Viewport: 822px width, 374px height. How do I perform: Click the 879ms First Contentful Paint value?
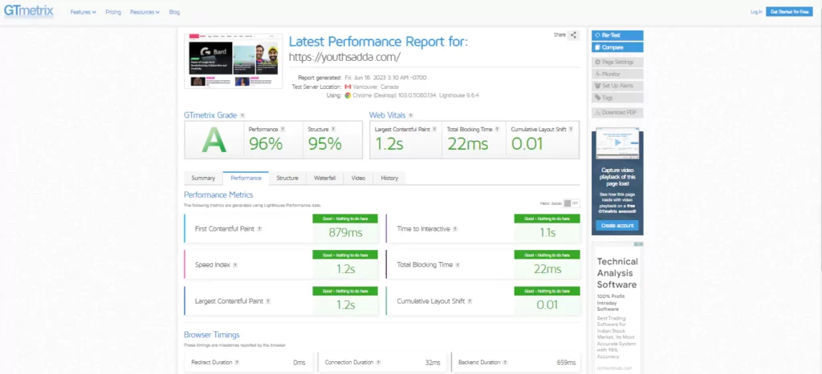point(345,233)
